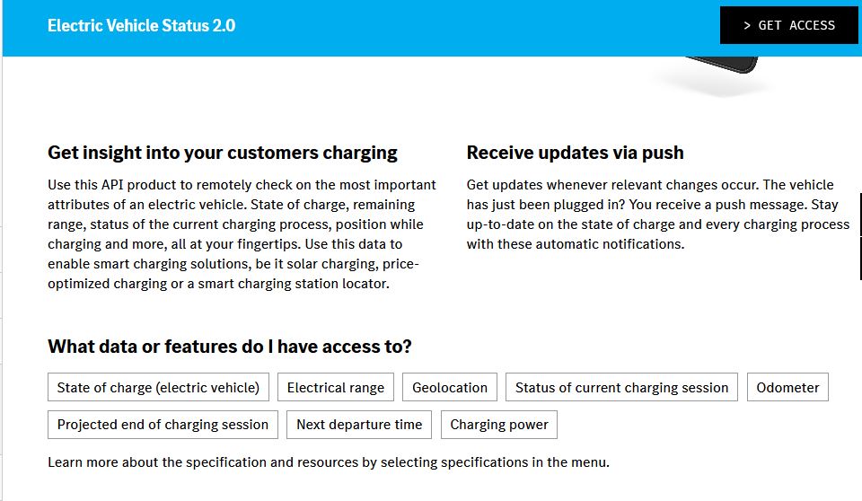Select the Electrical range tag
The width and height of the screenshot is (862, 501).
[x=335, y=388]
